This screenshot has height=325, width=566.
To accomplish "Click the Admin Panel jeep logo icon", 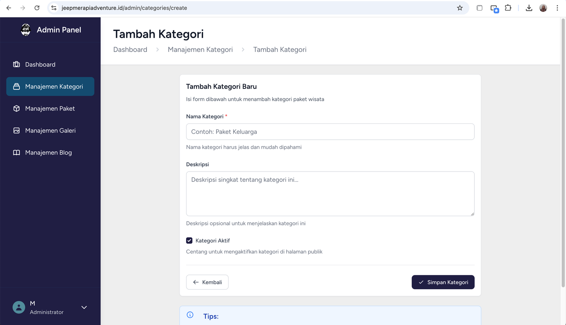I will (26, 30).
